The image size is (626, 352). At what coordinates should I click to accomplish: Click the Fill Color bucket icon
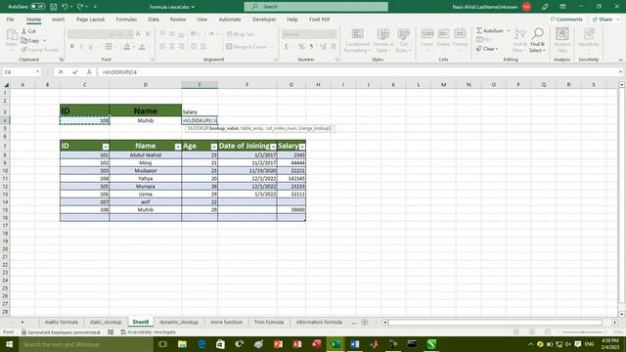pyautogui.click(x=126, y=47)
